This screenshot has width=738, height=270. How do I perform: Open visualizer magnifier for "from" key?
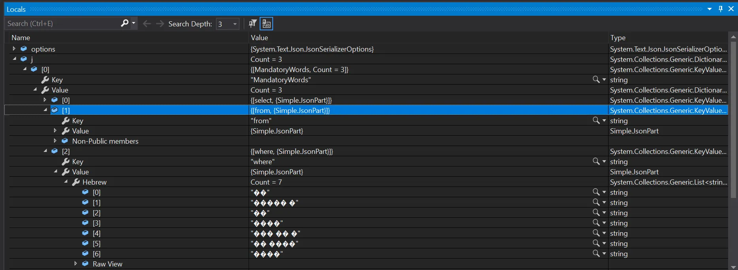click(596, 120)
